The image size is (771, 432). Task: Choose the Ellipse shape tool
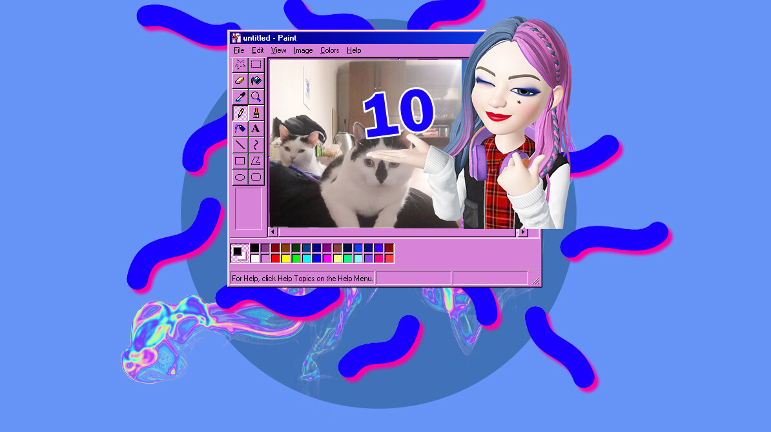click(240, 177)
